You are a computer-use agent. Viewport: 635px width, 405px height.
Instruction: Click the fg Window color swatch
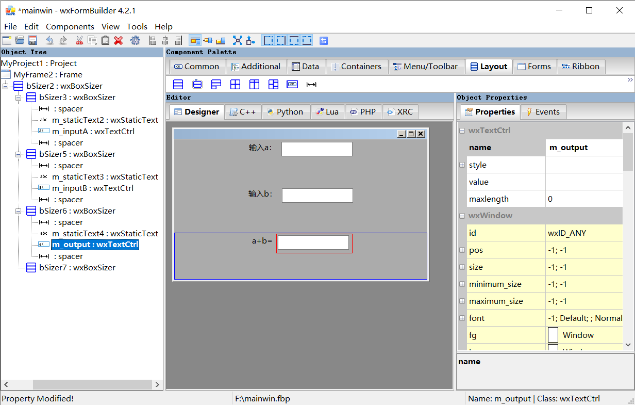pyautogui.click(x=553, y=335)
